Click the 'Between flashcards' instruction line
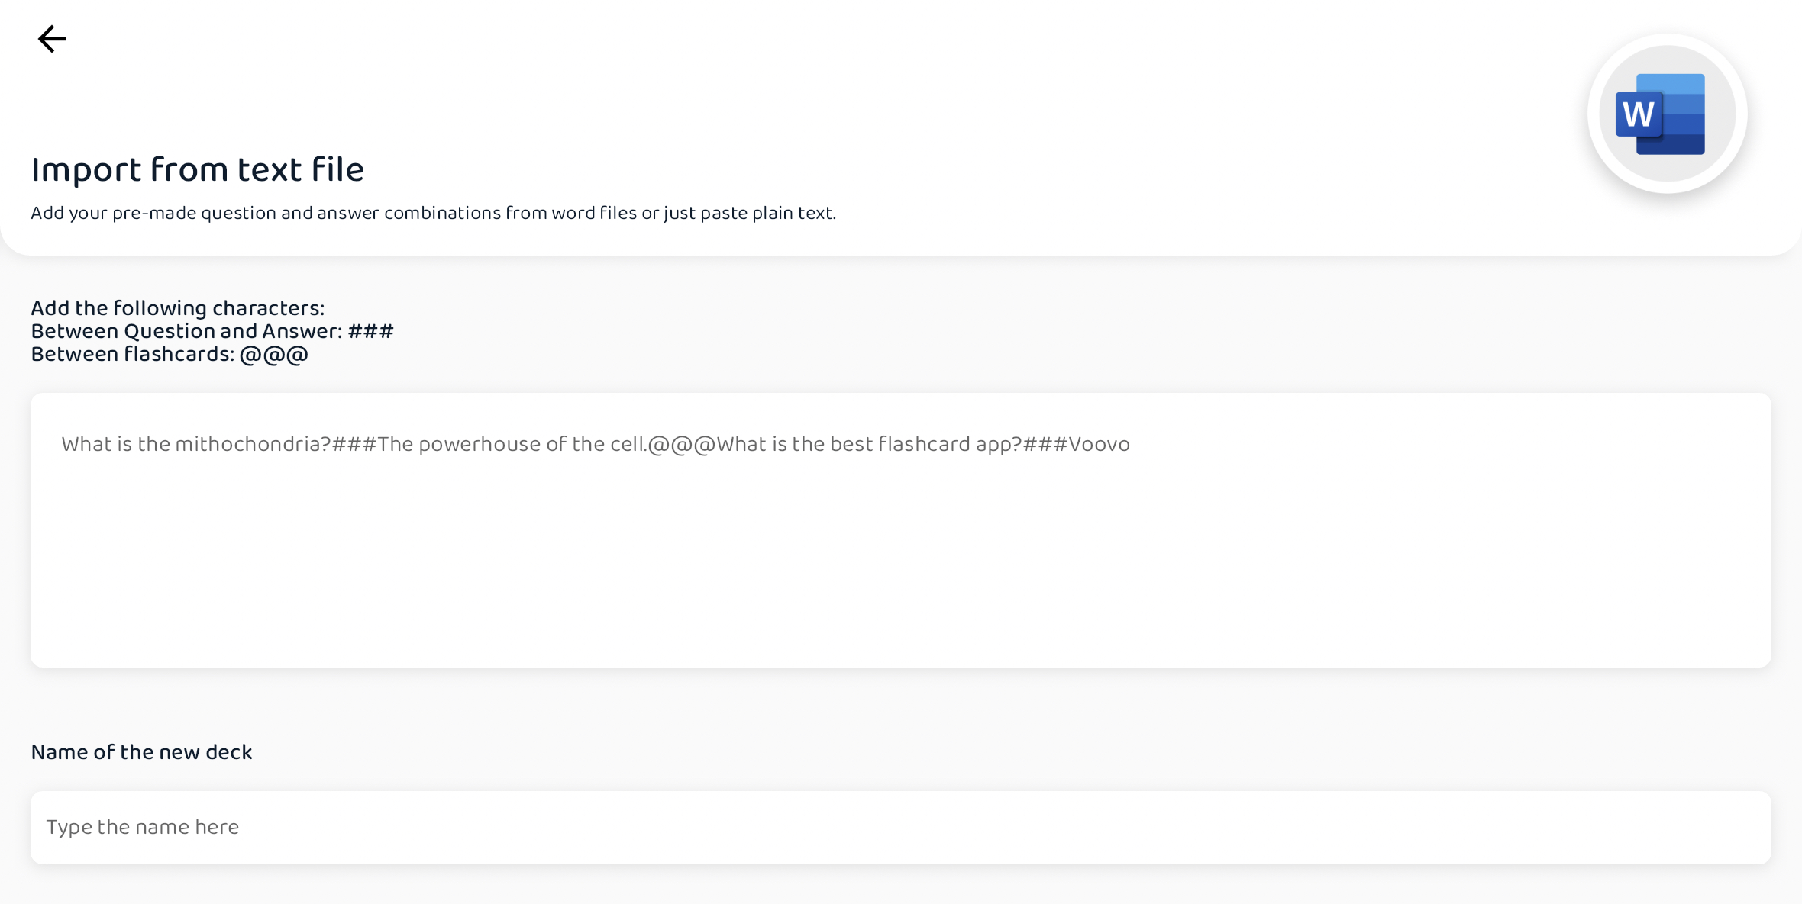 coord(170,355)
